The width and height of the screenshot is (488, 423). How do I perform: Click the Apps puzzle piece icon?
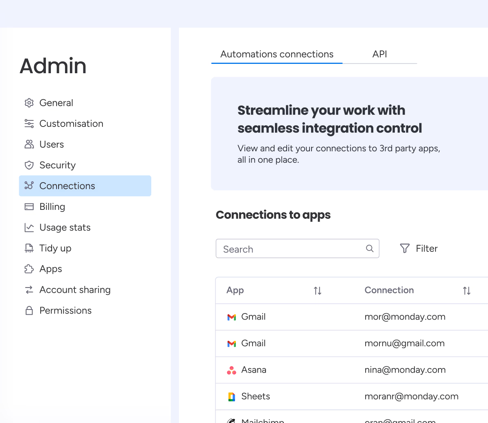coord(29,269)
